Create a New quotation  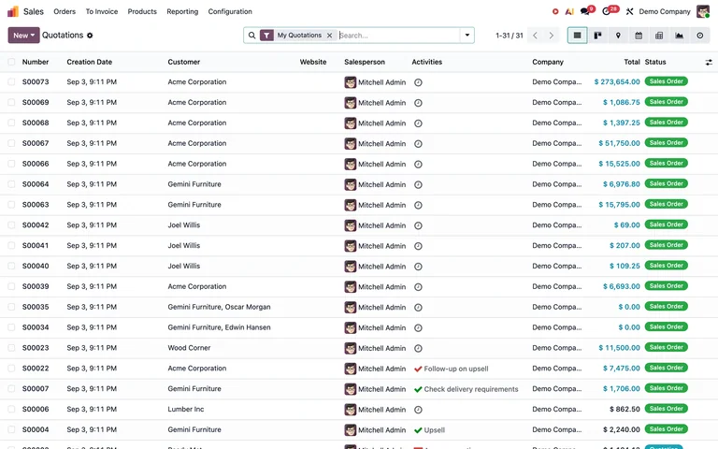[23, 36]
